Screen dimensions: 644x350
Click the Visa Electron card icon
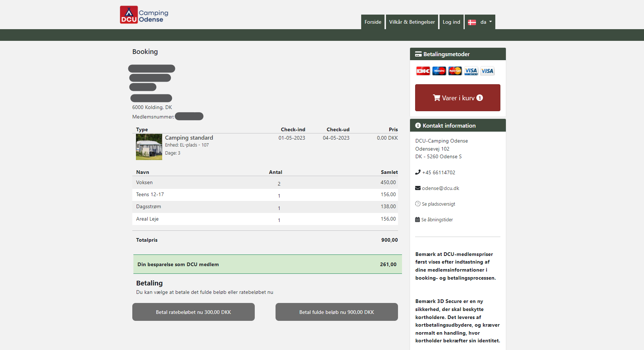tap(471, 71)
